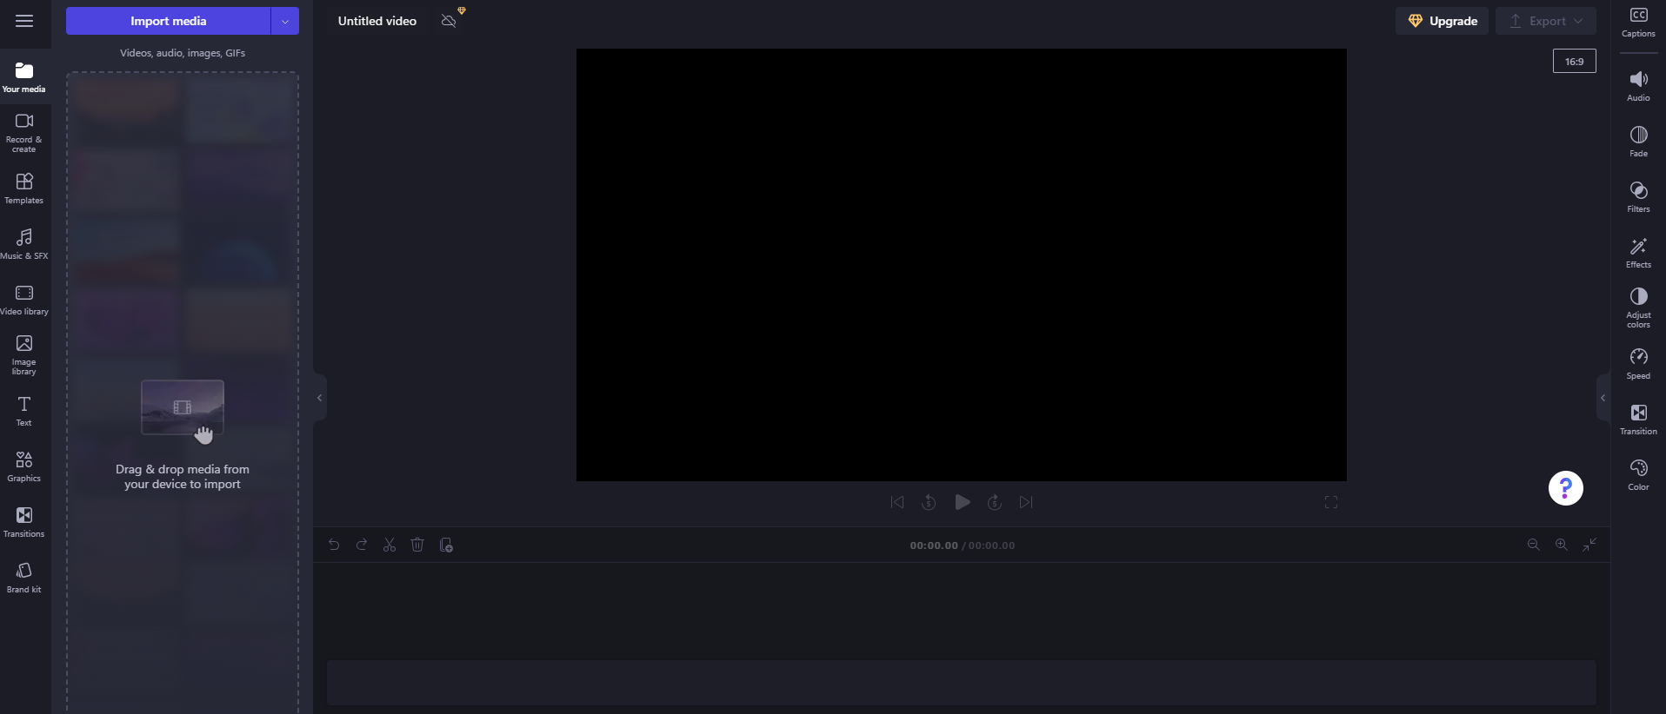
Task: Duplicate the selected clip
Action: pyautogui.click(x=446, y=545)
